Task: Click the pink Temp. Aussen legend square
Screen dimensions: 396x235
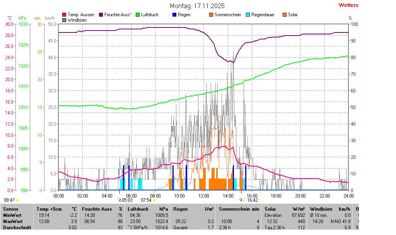Action: 64,15
